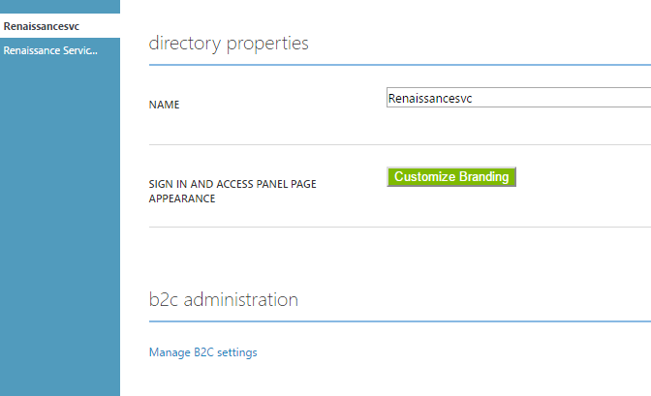The width and height of the screenshot is (651, 396).
Task: Click the word 'APPEARANCE' in the branding label
Action: (x=181, y=198)
